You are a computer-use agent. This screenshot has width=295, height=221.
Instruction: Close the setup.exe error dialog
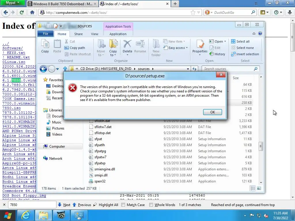[221, 75]
